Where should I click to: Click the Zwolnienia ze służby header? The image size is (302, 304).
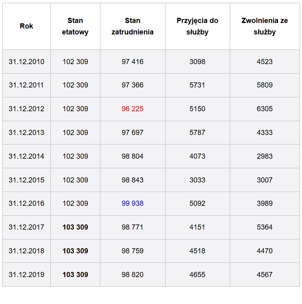[264, 26]
